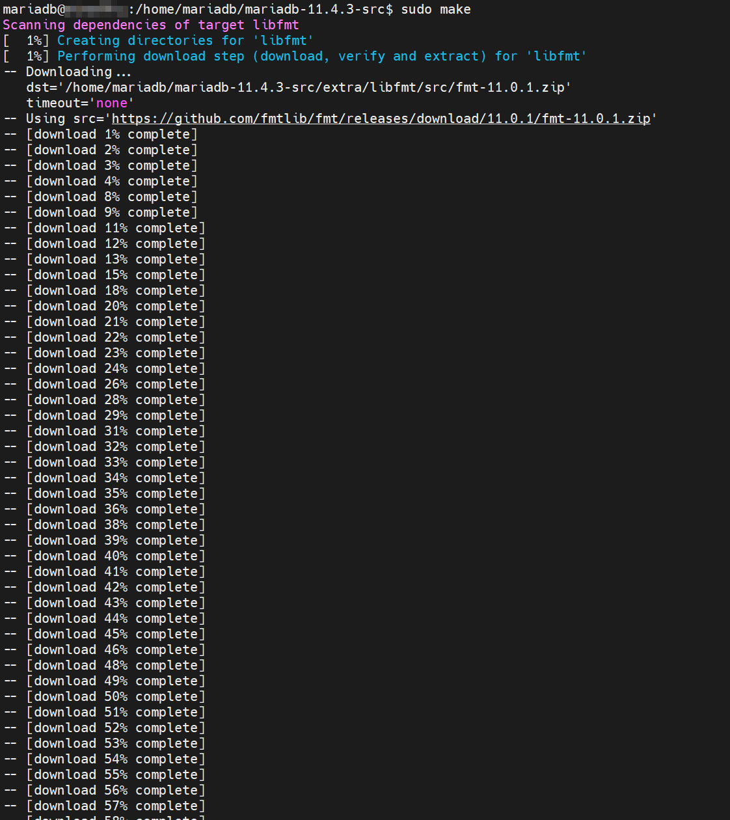This screenshot has width=730, height=820.
Task: Select the 'Downloading...' status line
Action: (68, 72)
